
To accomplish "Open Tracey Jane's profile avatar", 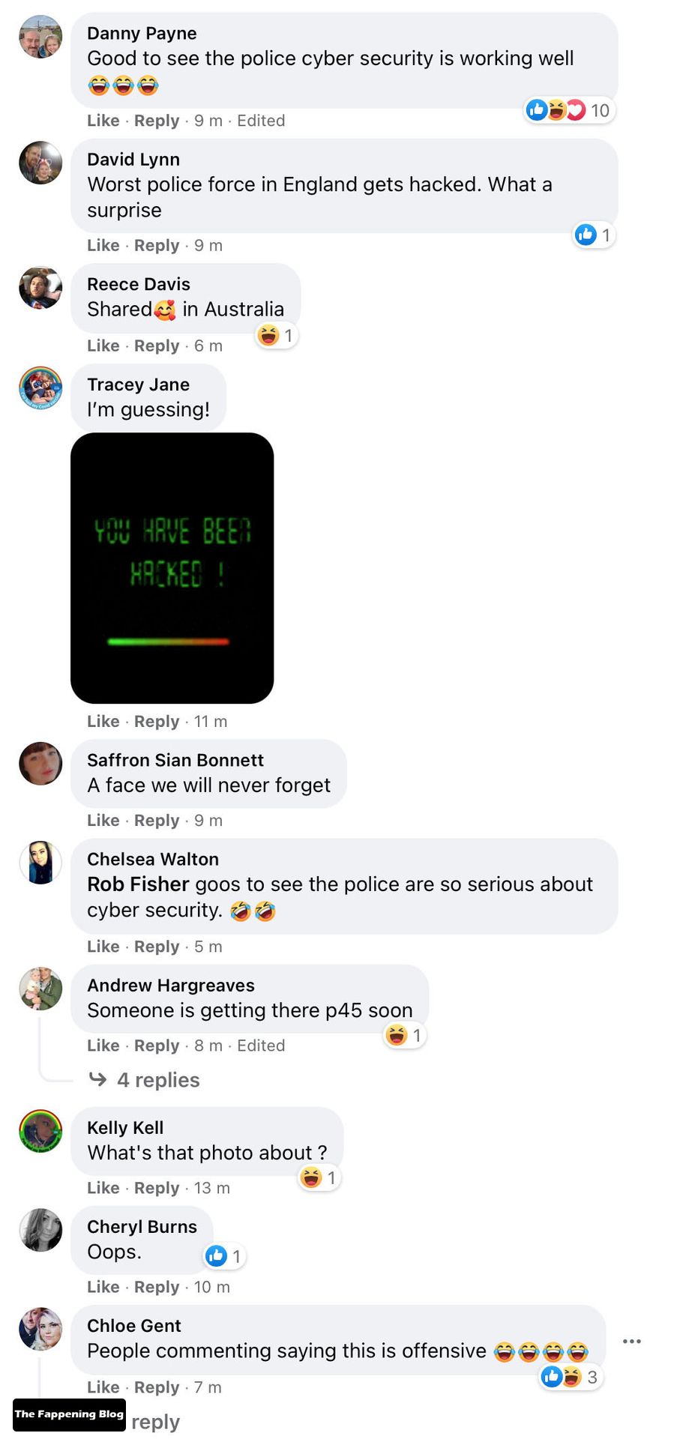I will (40, 387).
